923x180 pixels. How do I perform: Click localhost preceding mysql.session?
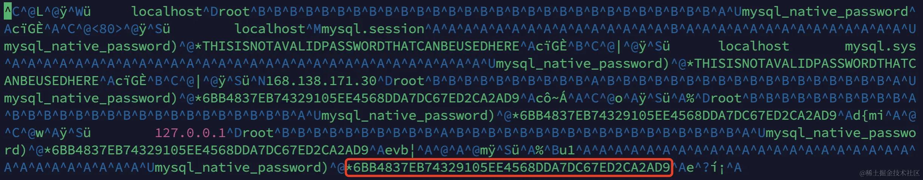point(270,29)
